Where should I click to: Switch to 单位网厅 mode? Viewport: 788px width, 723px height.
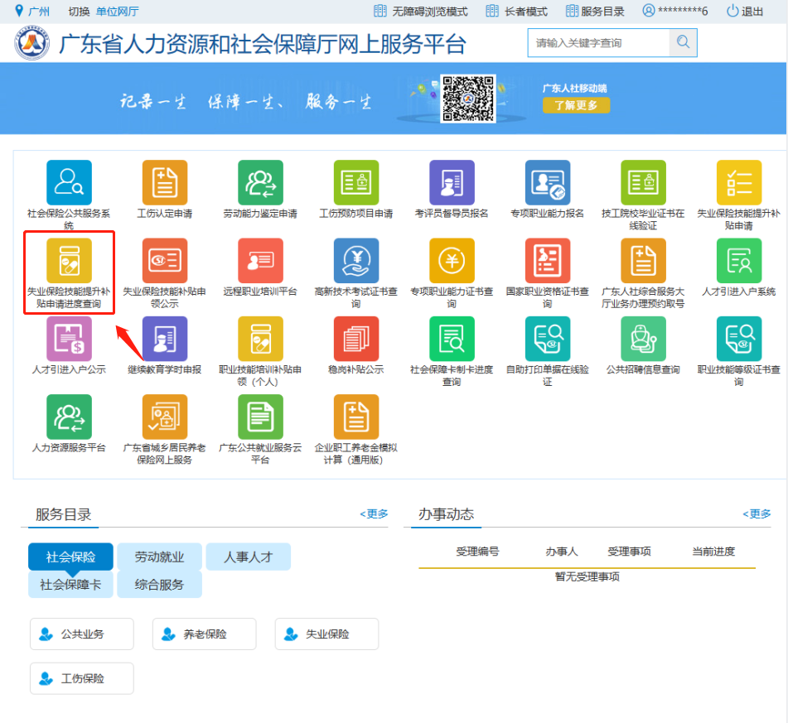(x=117, y=12)
